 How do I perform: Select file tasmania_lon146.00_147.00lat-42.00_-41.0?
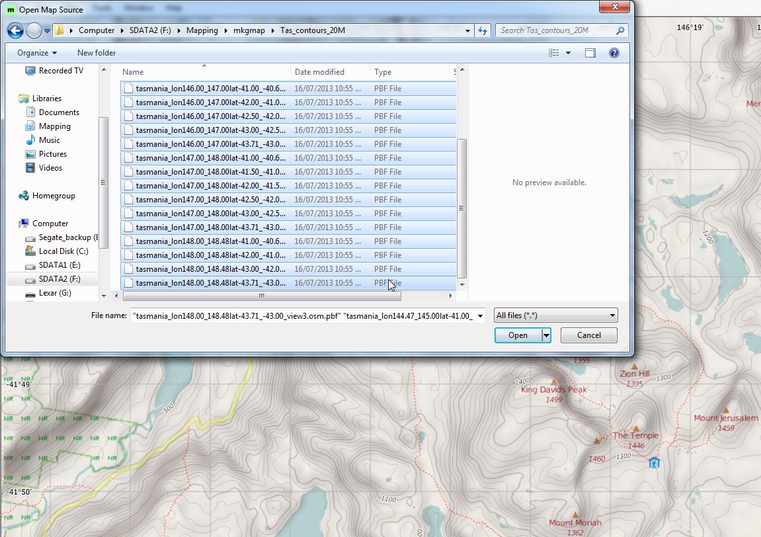coord(288,103)
